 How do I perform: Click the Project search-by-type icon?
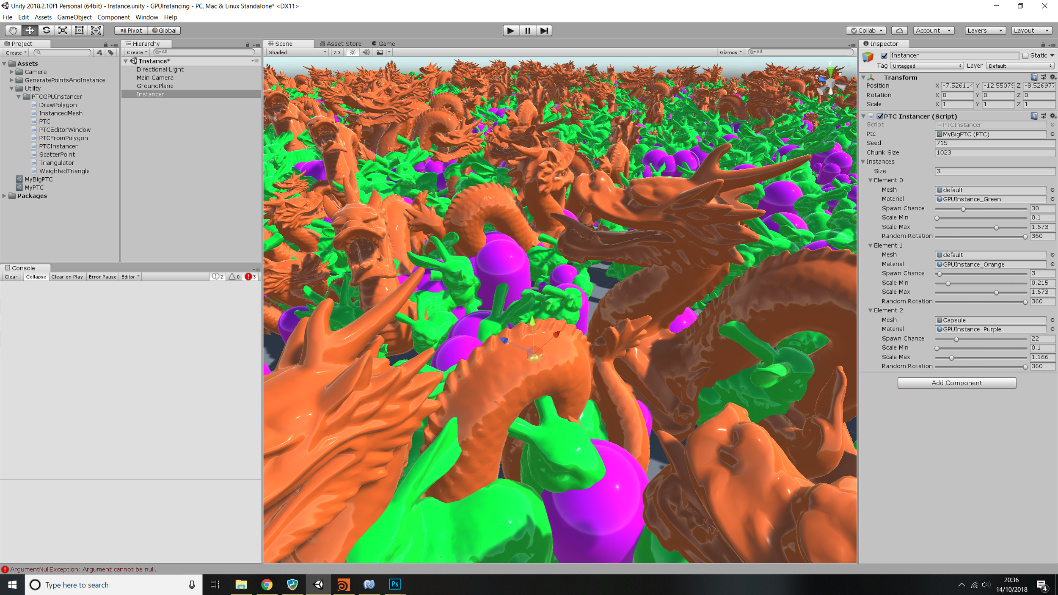tap(99, 52)
